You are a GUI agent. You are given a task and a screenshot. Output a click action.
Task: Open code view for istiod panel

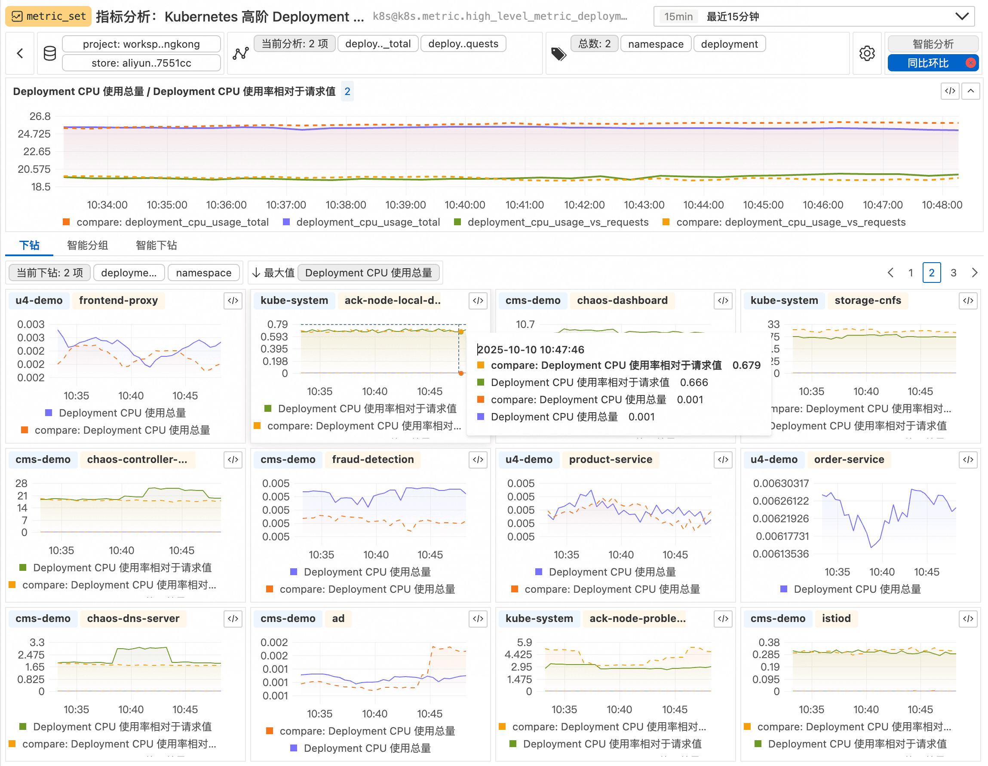coord(968,619)
